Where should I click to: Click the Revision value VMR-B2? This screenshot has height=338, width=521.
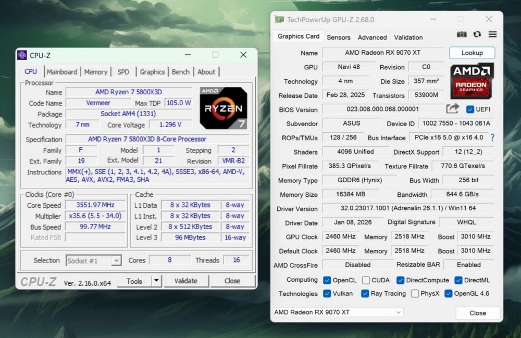pyautogui.click(x=233, y=161)
